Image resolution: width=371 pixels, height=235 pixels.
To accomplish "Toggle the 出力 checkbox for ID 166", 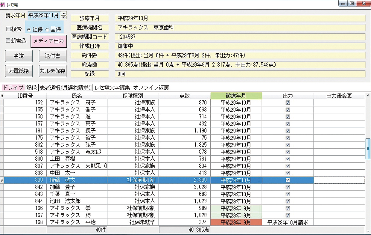I will [x=288, y=208].
